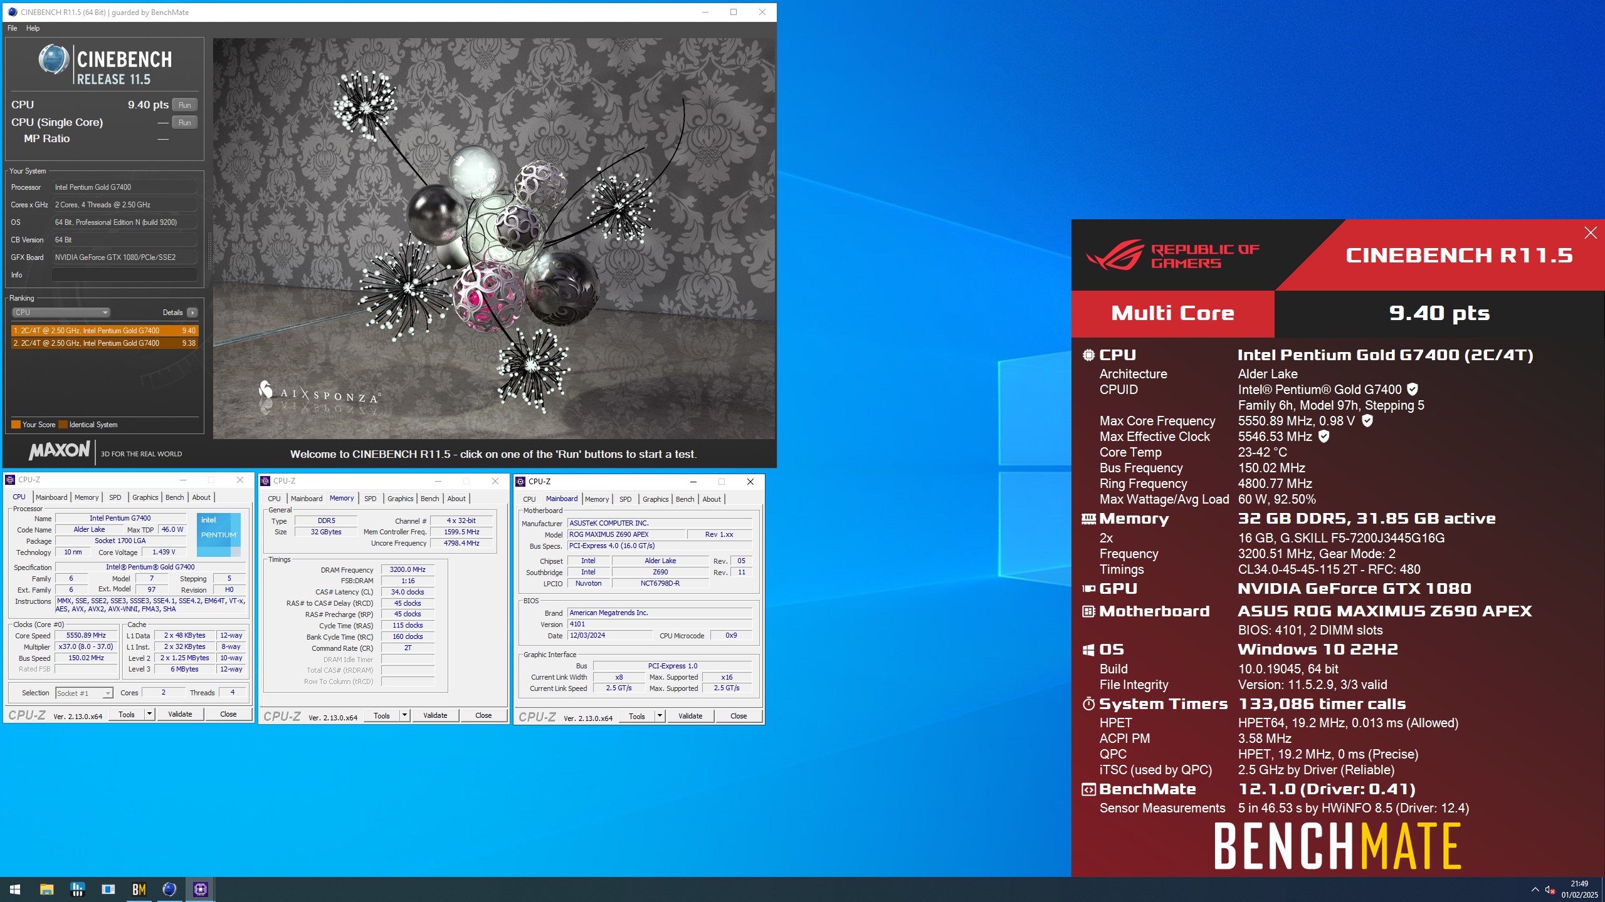This screenshot has height=902, width=1605.
Task: Click the CPU-Z icon in left window title bar
Action: [x=10, y=480]
